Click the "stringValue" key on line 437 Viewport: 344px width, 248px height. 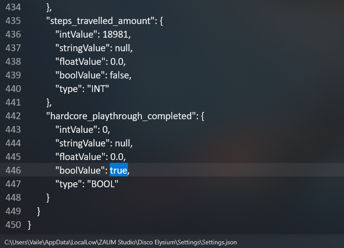(x=82, y=48)
